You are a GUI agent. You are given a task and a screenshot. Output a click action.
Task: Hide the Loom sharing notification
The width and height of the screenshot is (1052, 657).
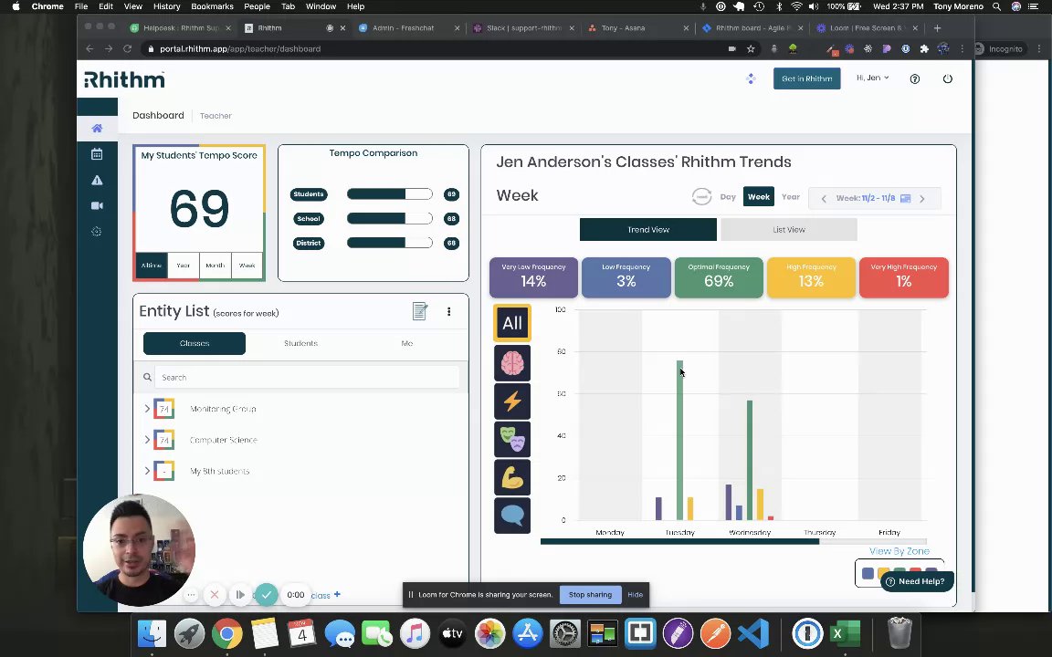(635, 595)
